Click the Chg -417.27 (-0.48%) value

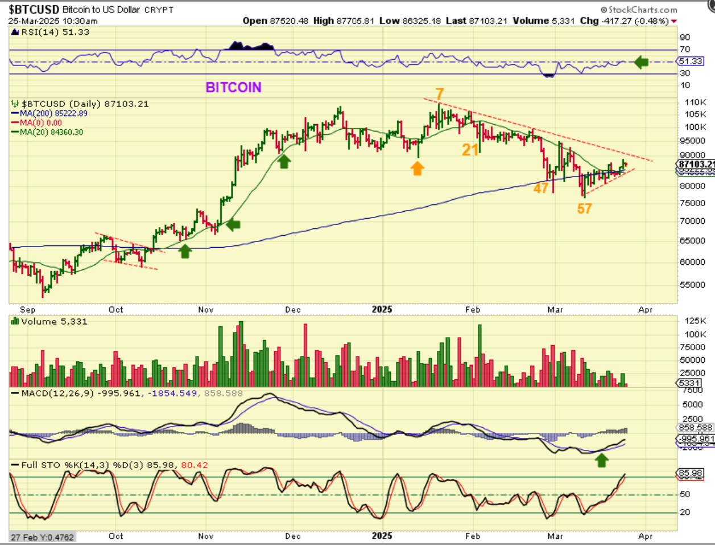pos(624,21)
